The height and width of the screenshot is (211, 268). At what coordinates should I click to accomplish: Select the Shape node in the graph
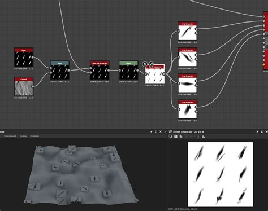pyautogui.click(x=24, y=58)
